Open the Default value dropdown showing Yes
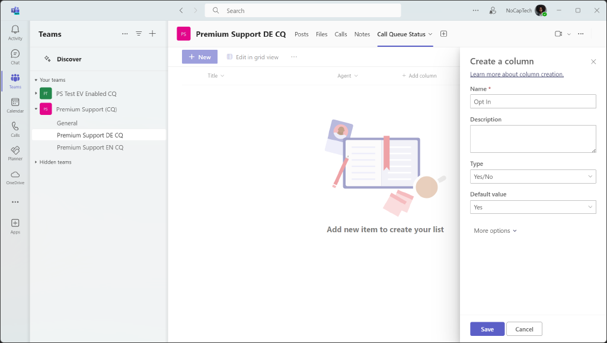 532,207
